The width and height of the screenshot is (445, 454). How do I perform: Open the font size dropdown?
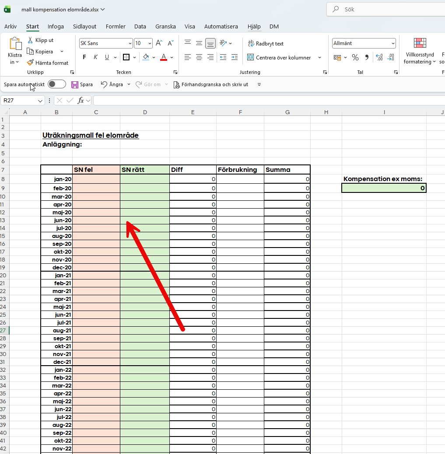click(150, 44)
